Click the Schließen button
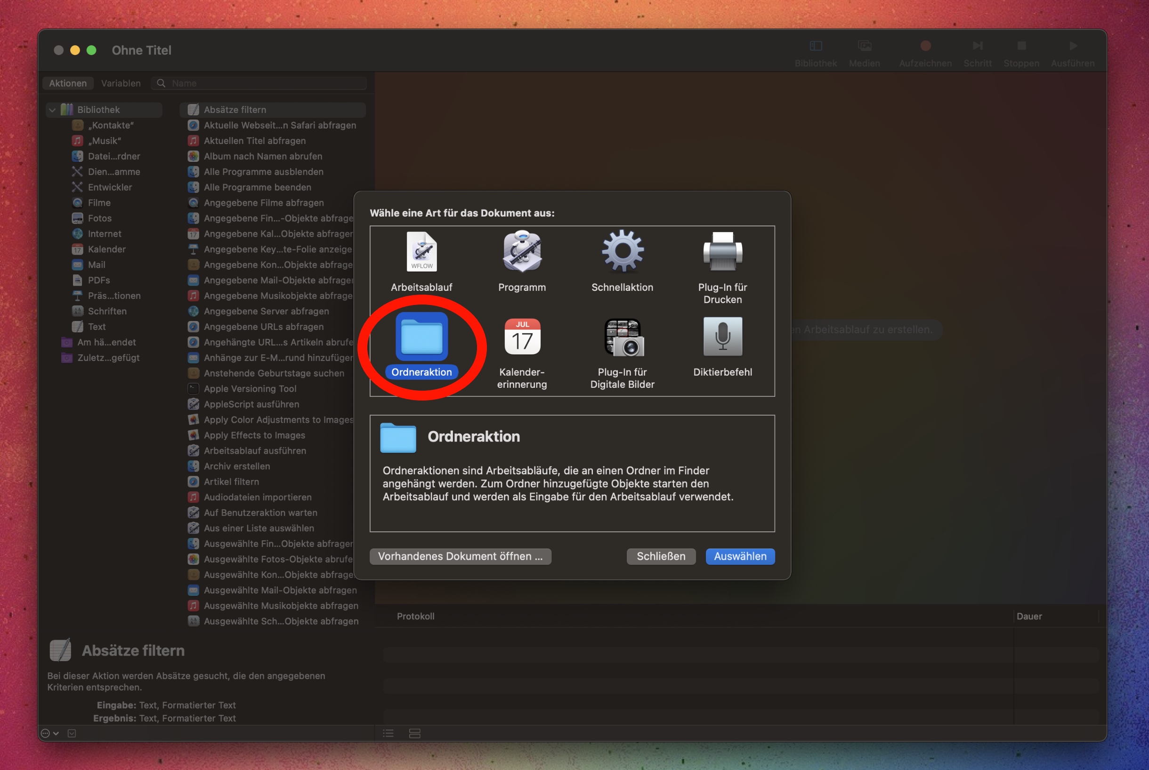 pyautogui.click(x=661, y=556)
